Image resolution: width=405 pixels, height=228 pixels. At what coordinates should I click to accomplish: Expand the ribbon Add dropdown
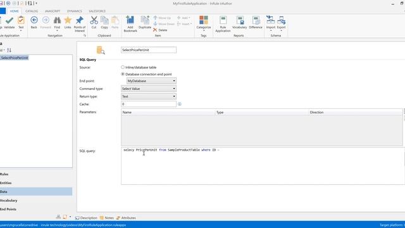(x=184, y=18)
